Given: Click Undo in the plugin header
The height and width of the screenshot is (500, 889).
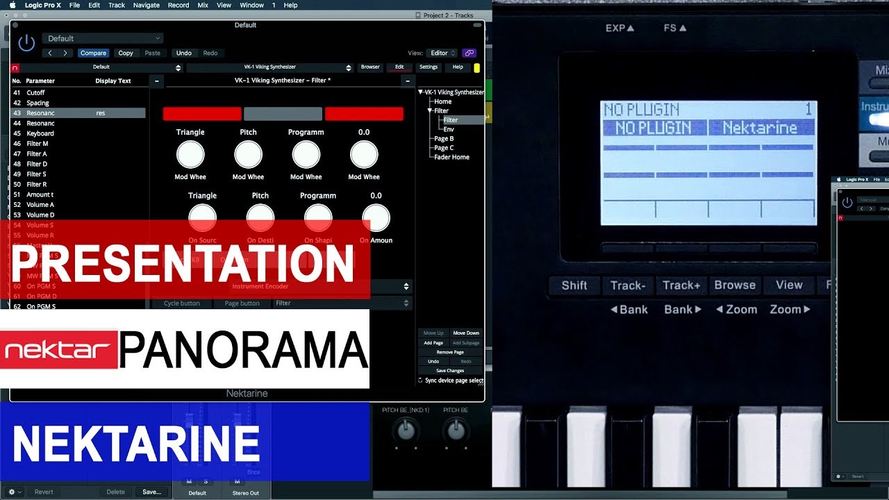Looking at the screenshot, I should click(184, 53).
